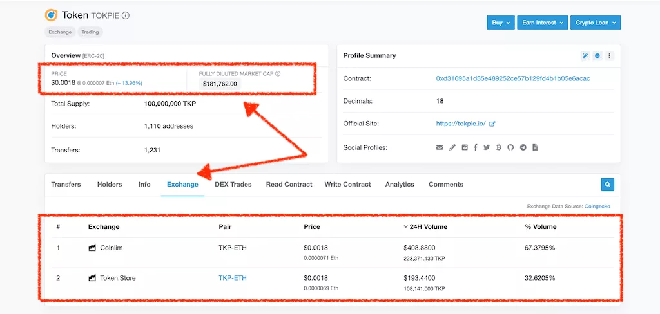Click the 67.3795% volume share
660x314 pixels.
(x=540, y=248)
